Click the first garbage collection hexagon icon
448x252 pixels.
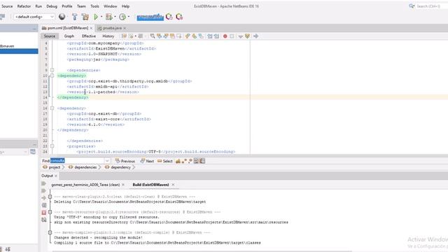tap(169, 17)
